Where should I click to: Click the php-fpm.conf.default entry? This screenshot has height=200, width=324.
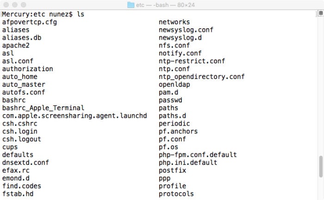click(x=198, y=155)
